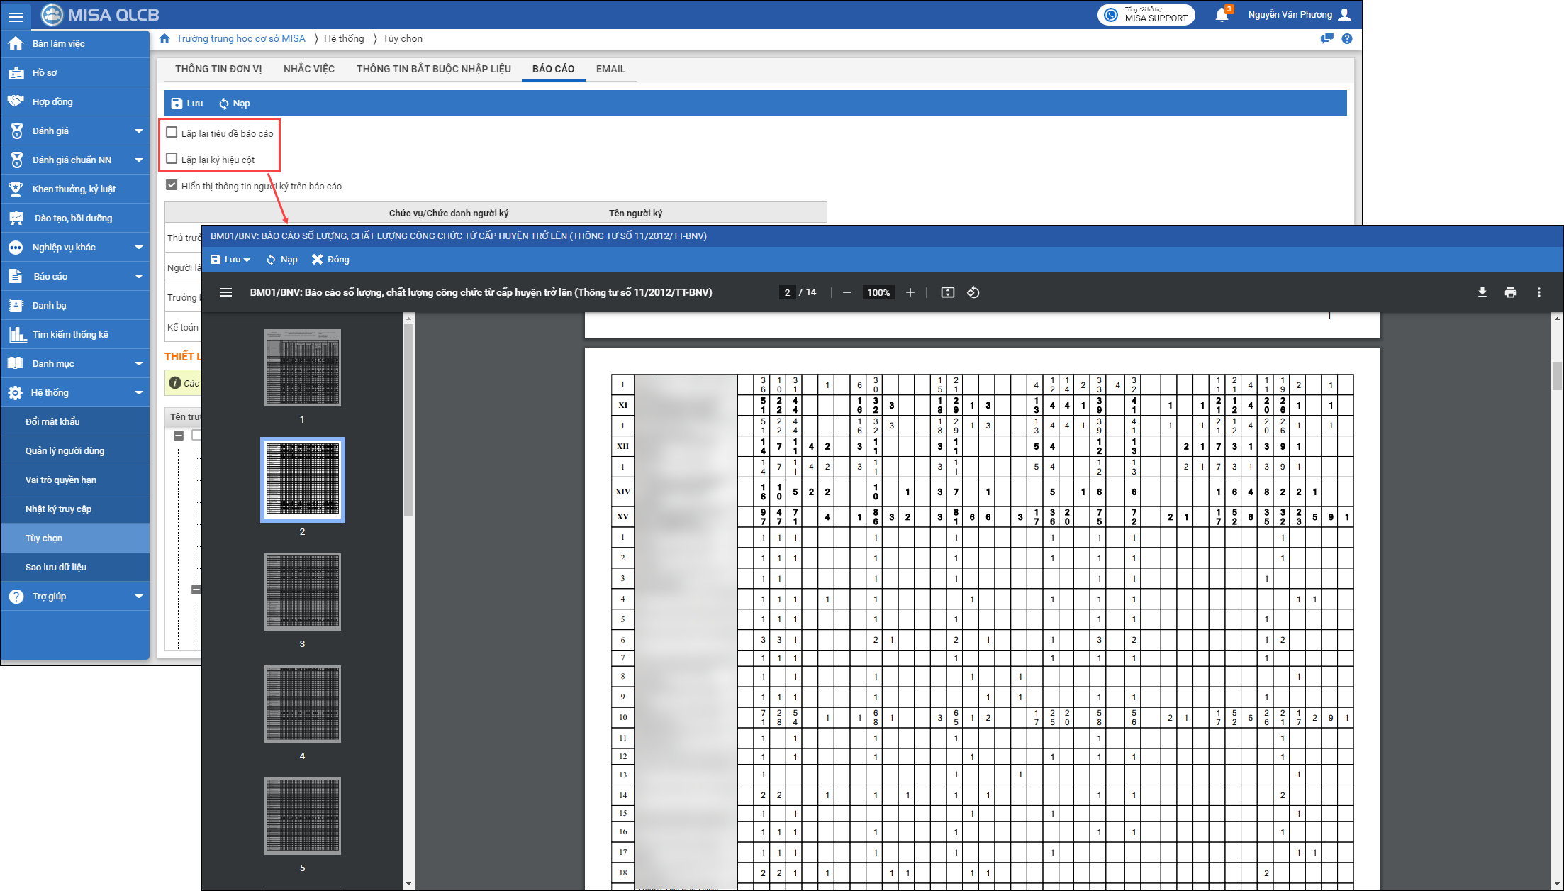This screenshot has width=1564, height=891.
Task: Click fit to page icon
Action: point(947,292)
